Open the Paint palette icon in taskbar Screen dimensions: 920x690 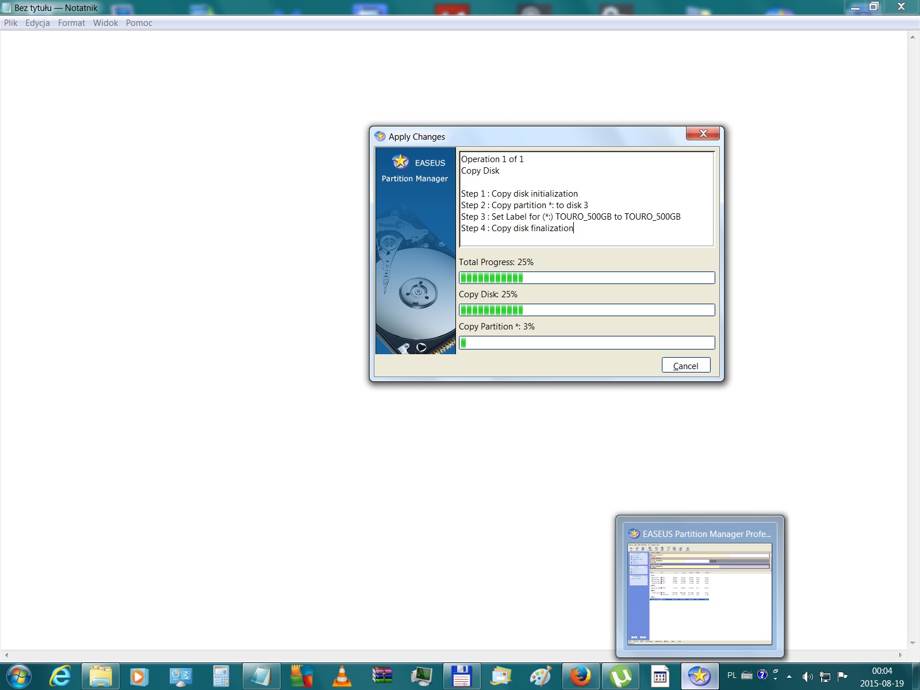pyautogui.click(x=540, y=676)
